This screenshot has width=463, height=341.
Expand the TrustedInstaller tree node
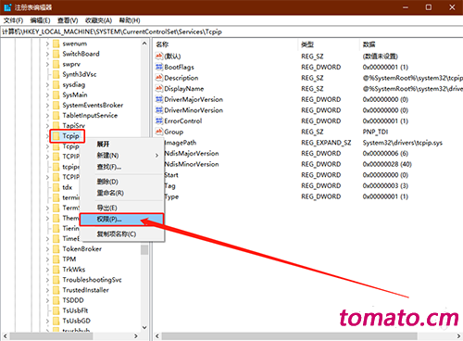[47, 290]
